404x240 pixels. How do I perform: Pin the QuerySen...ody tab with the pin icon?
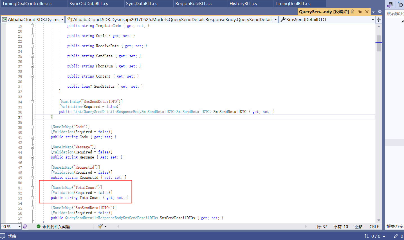[x=360, y=12]
